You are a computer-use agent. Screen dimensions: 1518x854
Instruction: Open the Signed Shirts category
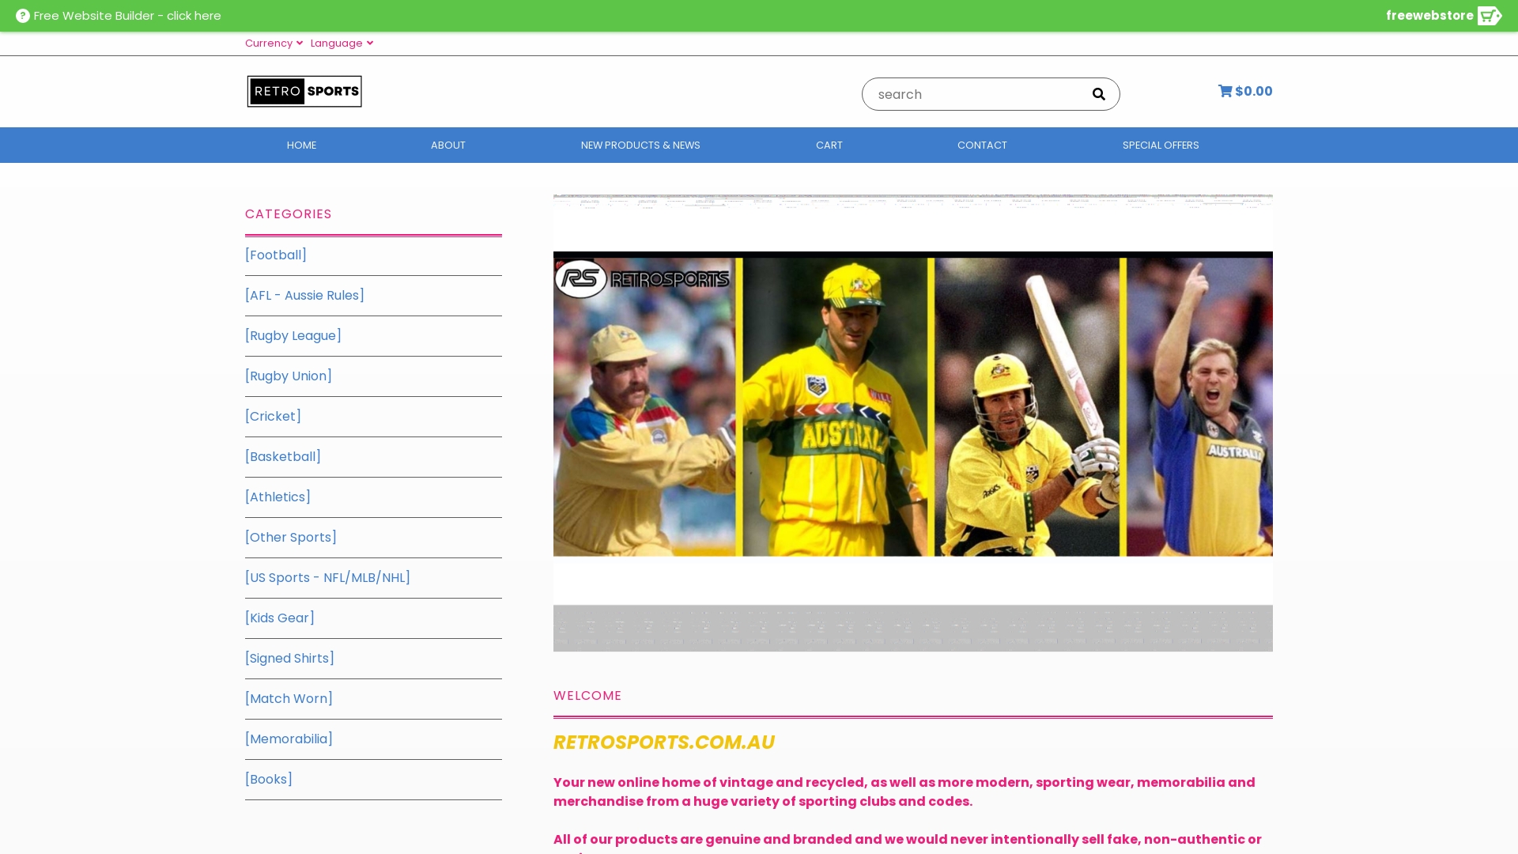289,659
